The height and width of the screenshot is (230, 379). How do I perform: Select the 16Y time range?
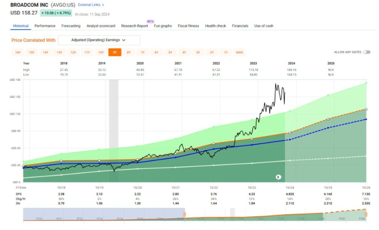18,52
